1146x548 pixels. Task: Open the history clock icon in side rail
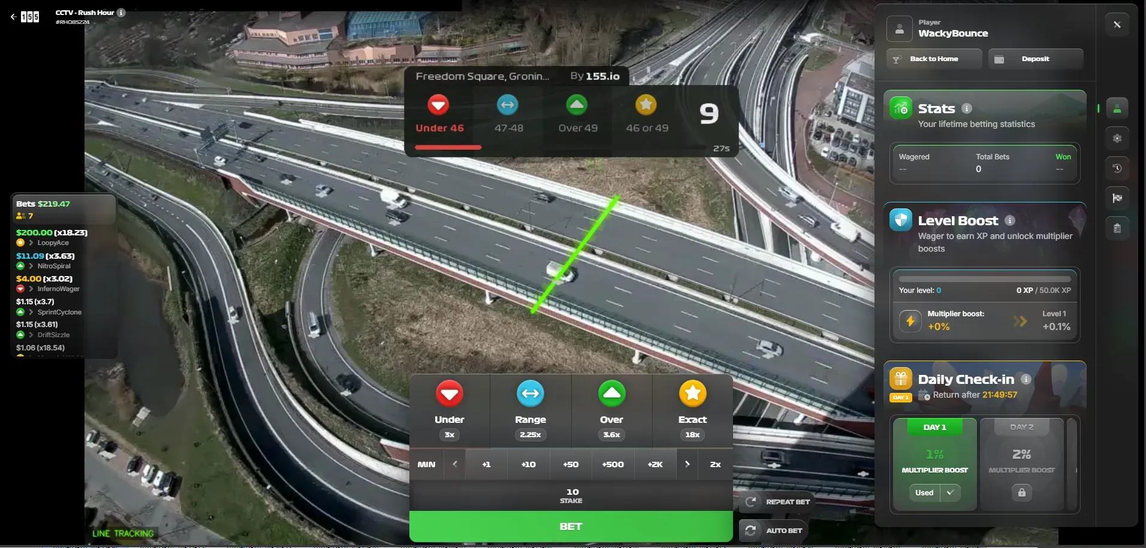(1117, 168)
